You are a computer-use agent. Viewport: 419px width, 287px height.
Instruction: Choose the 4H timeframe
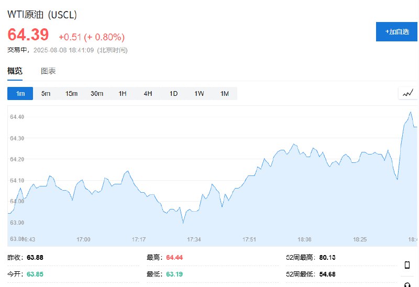(148, 94)
